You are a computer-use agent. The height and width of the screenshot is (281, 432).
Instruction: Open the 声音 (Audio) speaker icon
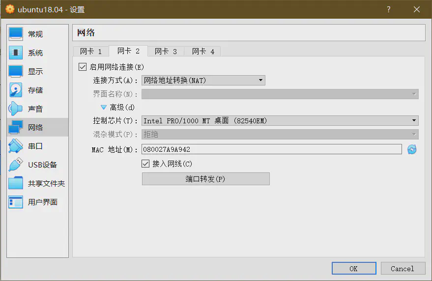tap(16, 109)
